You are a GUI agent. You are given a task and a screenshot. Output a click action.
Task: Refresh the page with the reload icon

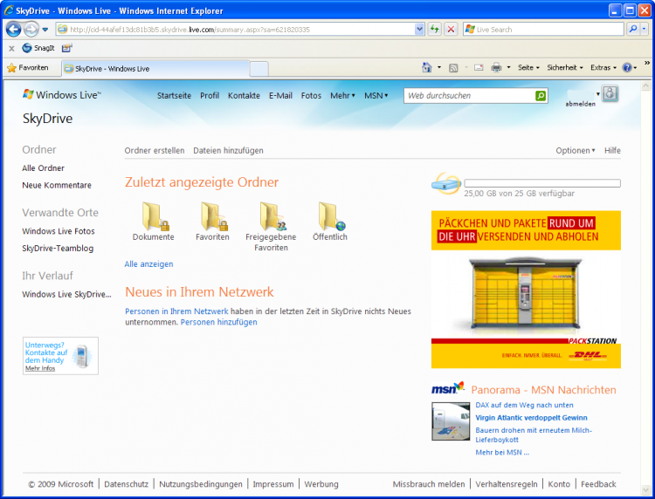[434, 29]
